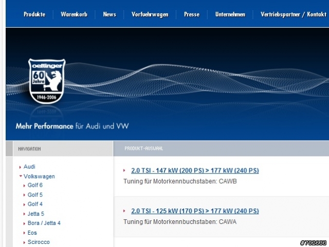Select the Presse menu item
This screenshot has height=247, width=329.
pos(192,14)
